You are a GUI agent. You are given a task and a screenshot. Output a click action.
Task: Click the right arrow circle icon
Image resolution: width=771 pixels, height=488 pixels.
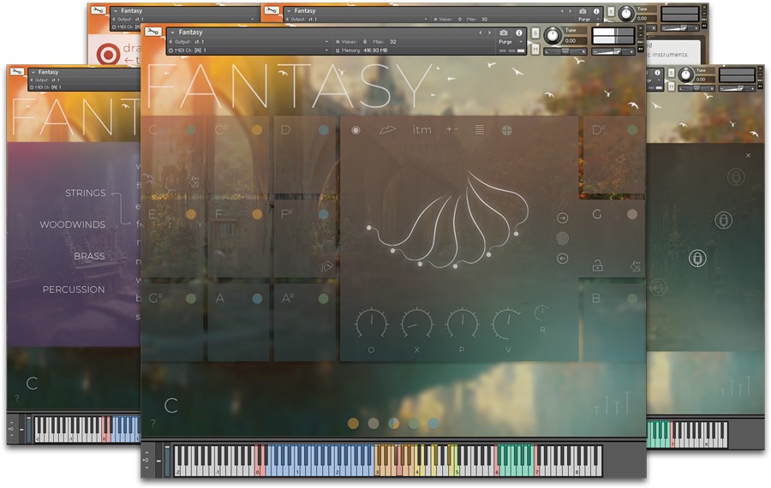[563, 218]
